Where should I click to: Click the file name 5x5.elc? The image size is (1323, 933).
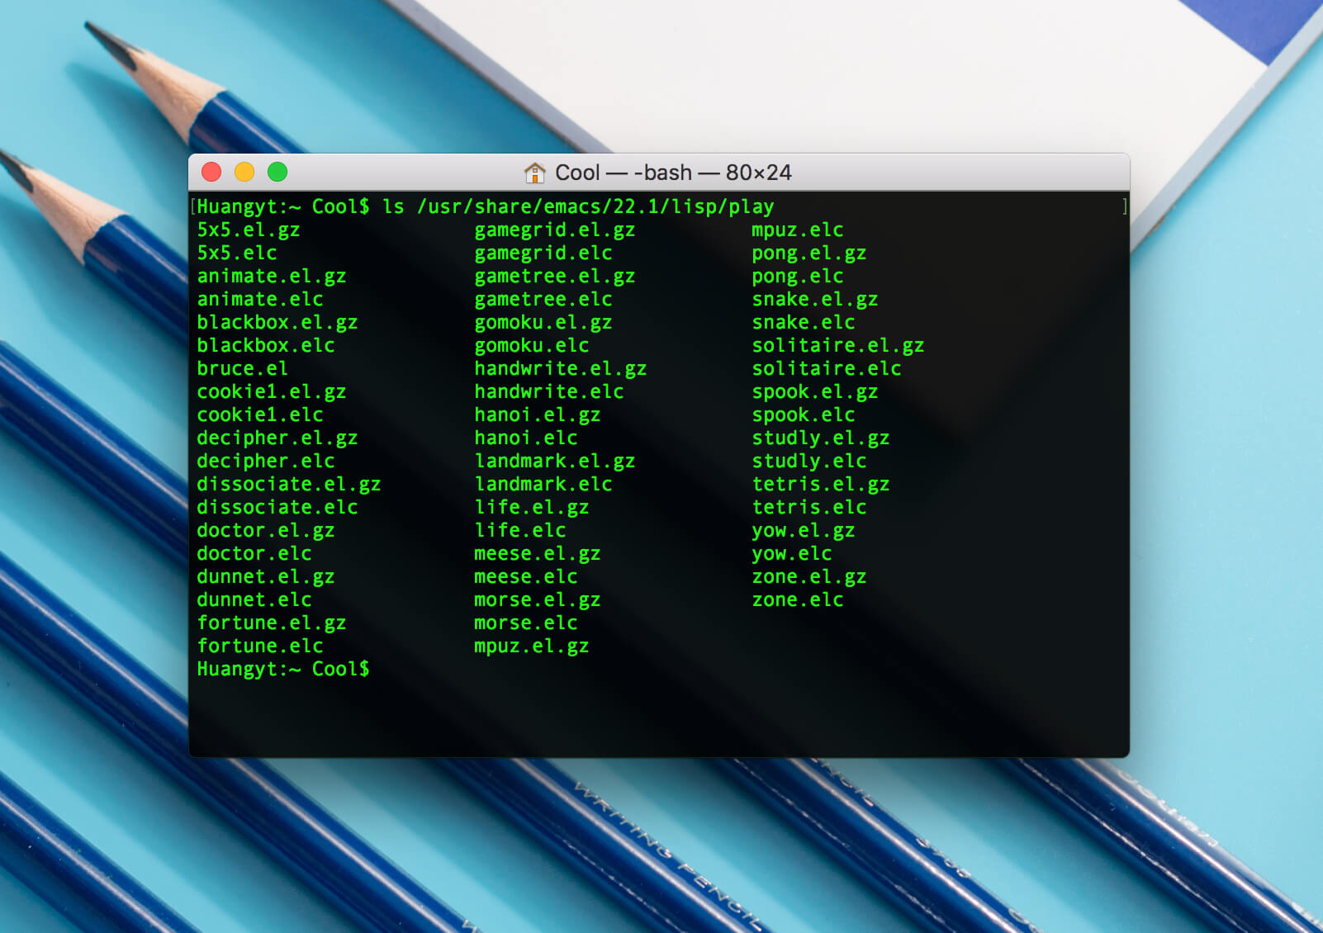(x=237, y=253)
